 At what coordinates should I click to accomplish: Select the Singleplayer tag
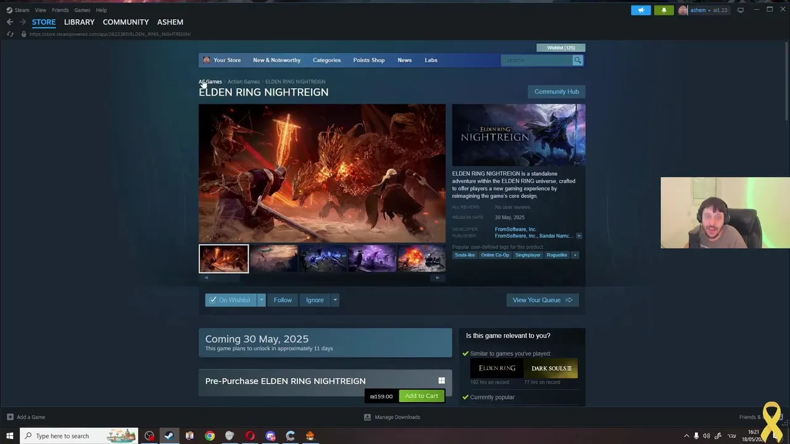(x=528, y=255)
